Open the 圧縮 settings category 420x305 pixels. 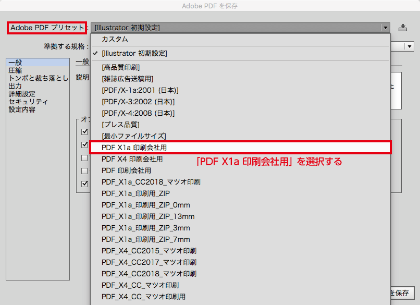point(38,70)
